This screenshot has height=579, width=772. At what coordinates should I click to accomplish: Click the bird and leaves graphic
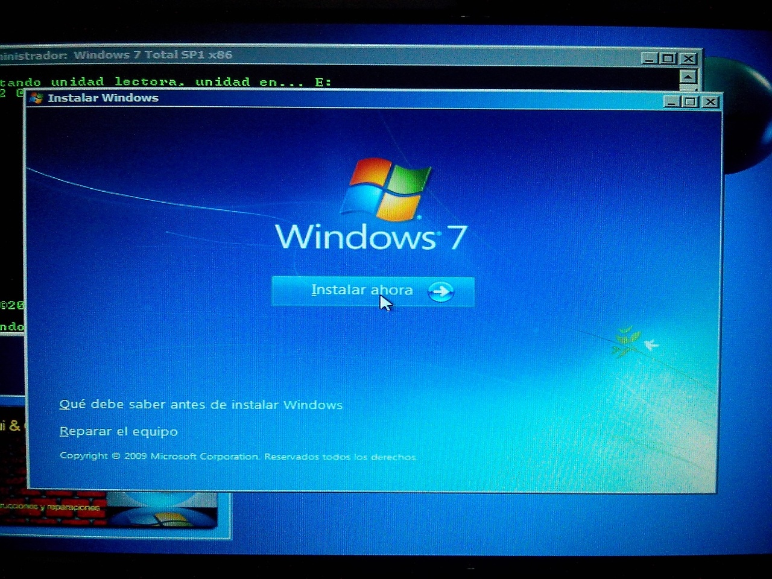(634, 343)
